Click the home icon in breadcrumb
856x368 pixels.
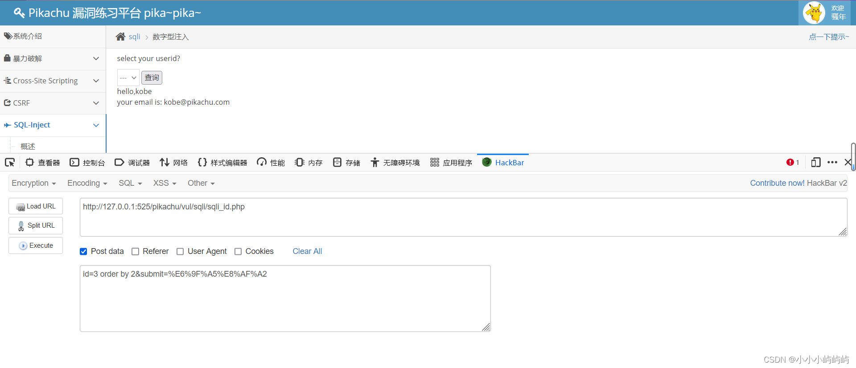tap(120, 37)
